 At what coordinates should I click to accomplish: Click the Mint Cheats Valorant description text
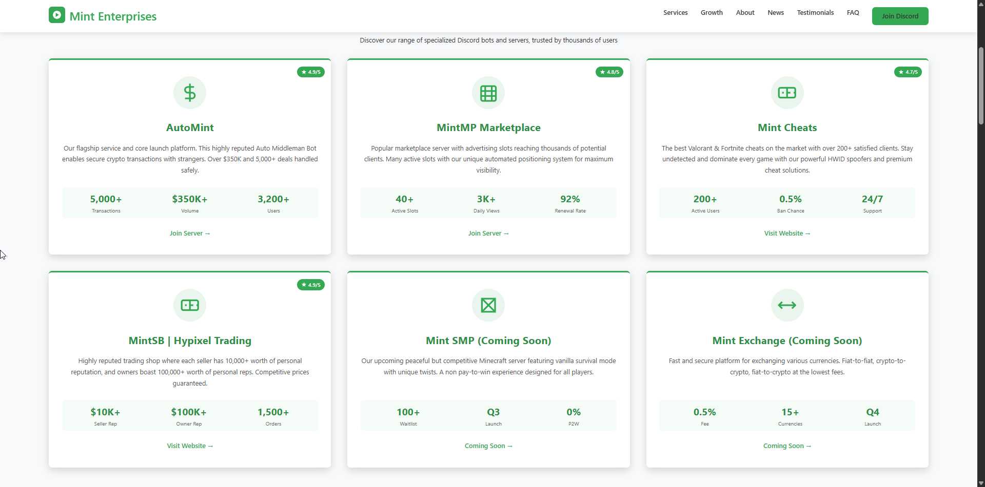(x=787, y=159)
